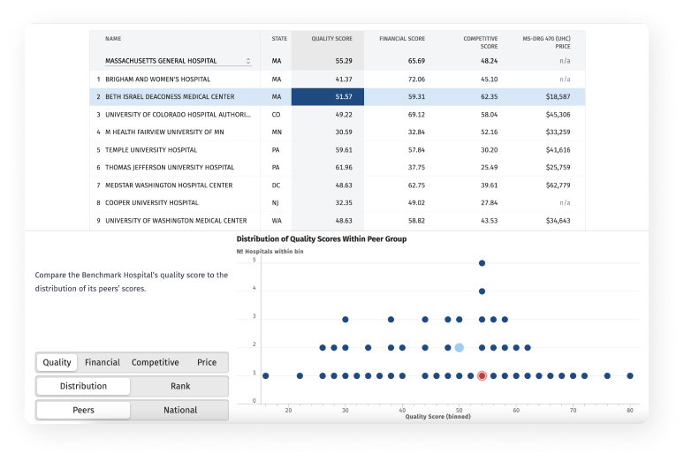The image size is (684, 461).
Task: Click the $62,779 price value
Action: [558, 185]
